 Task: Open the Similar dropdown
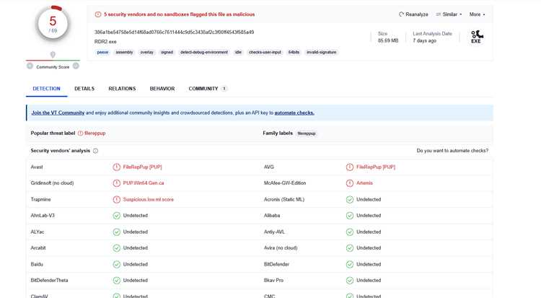point(449,14)
